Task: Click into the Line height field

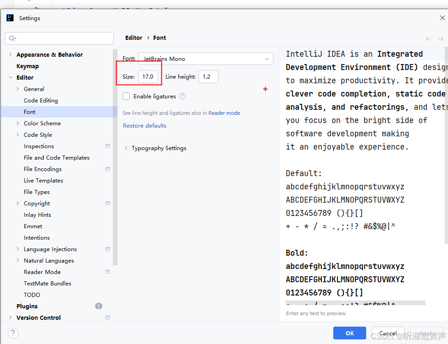Action: (x=208, y=77)
